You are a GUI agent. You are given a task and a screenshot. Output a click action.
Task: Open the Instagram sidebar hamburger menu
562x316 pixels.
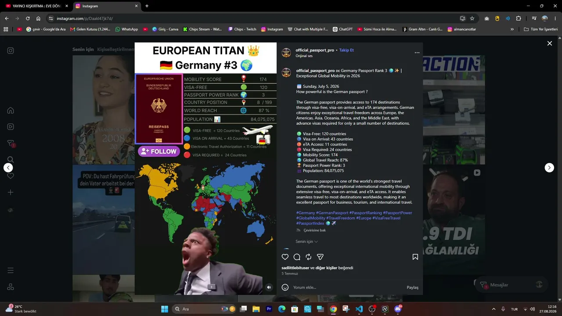[11, 270]
